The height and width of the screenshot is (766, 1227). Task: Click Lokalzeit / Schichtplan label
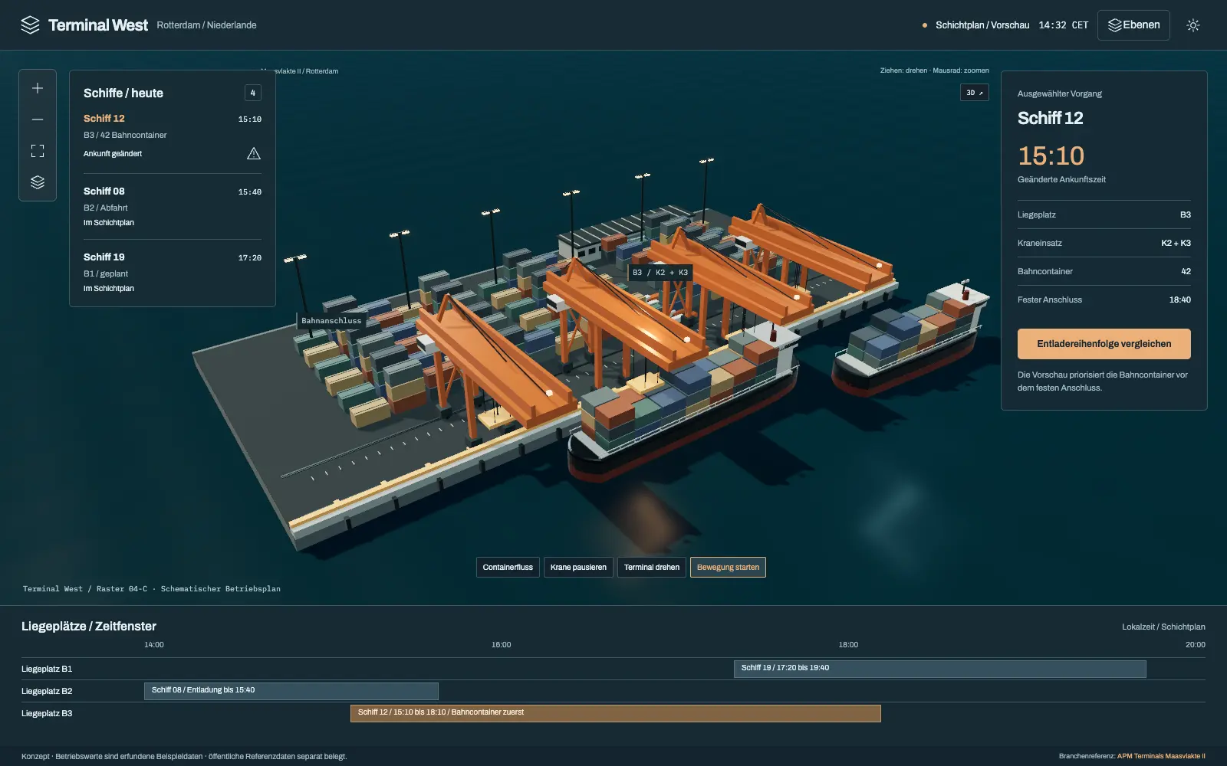pos(1163,627)
